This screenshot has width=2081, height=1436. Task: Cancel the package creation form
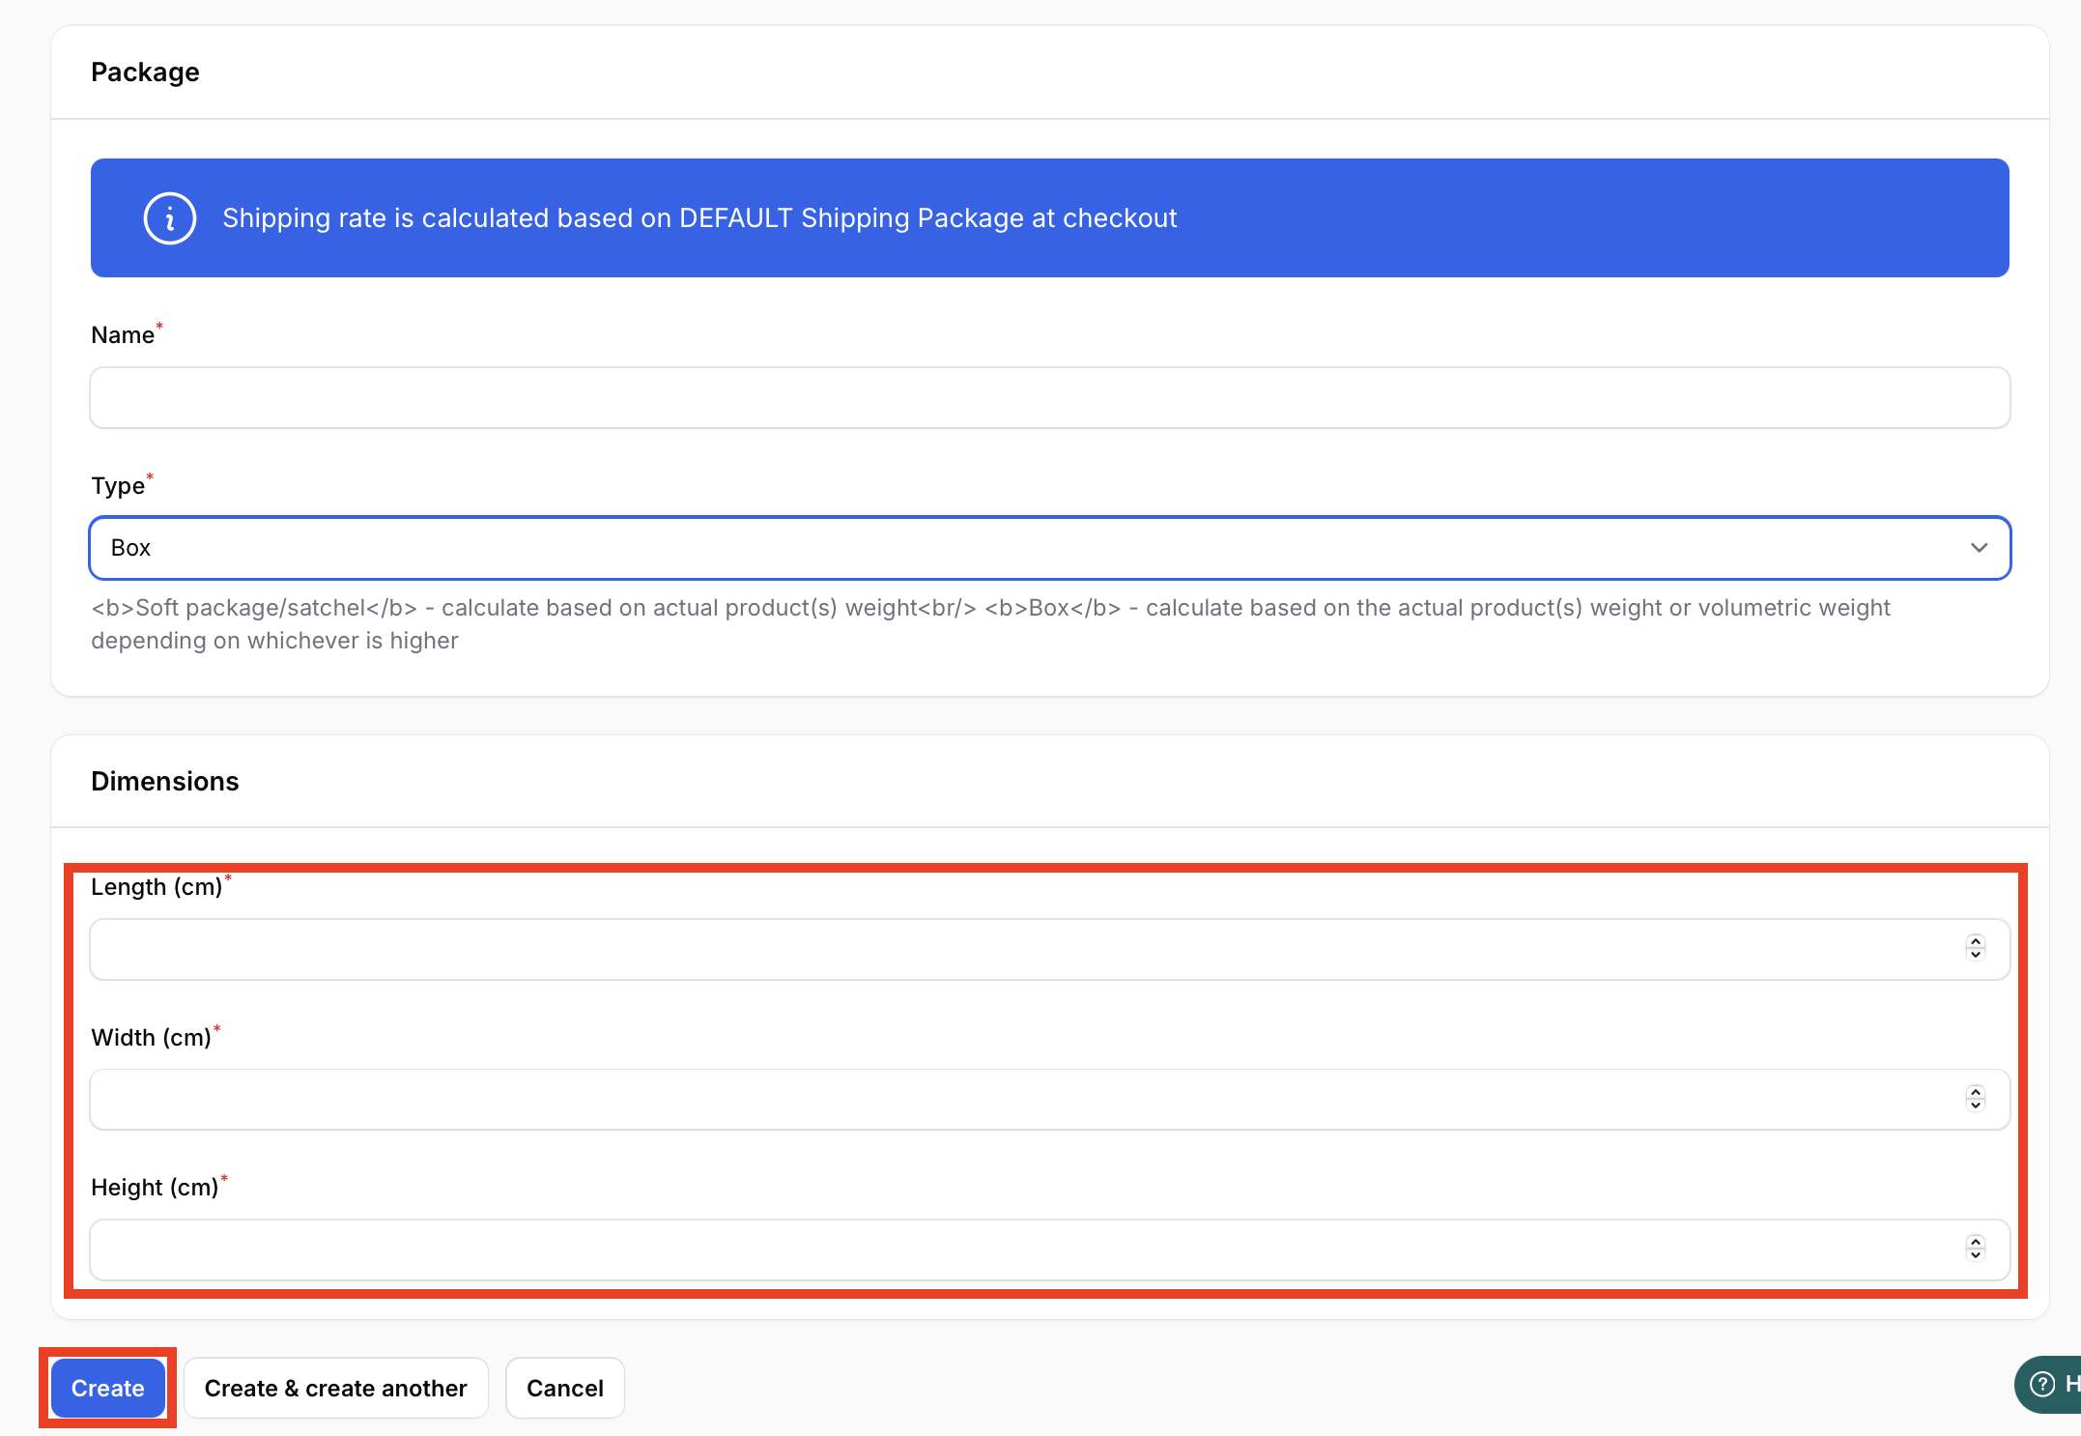click(x=564, y=1388)
